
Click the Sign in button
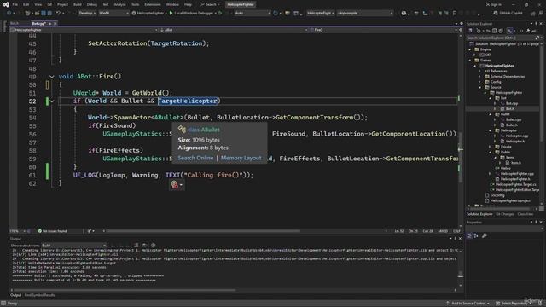[x=494, y=4]
